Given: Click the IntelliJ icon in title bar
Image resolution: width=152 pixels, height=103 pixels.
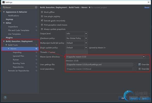Looking at the screenshot, I should tap(4, 2).
